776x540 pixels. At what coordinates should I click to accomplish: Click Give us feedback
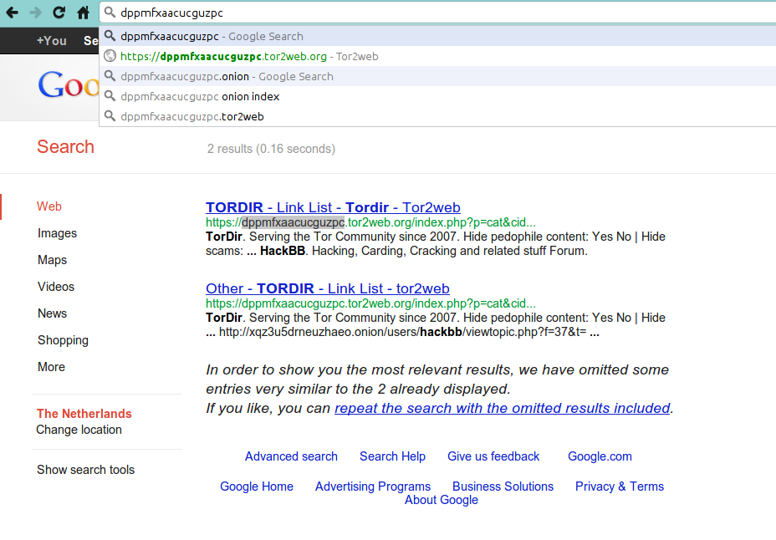click(493, 456)
